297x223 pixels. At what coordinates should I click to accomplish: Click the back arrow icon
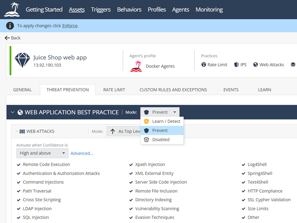[7, 38]
